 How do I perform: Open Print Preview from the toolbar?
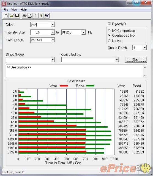tap(30, 16)
